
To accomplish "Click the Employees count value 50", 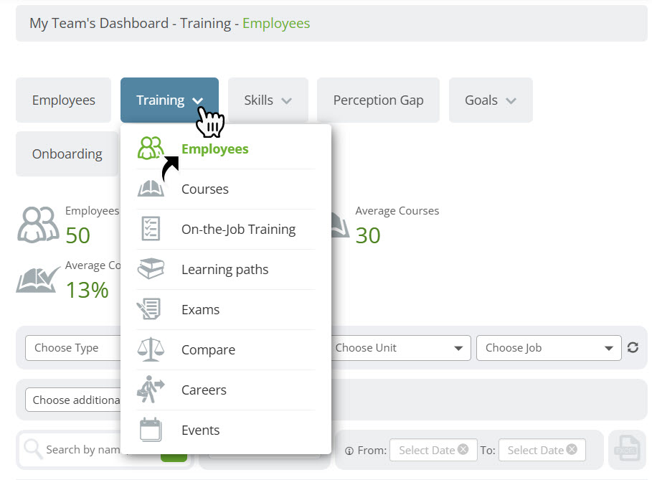I will (x=77, y=235).
